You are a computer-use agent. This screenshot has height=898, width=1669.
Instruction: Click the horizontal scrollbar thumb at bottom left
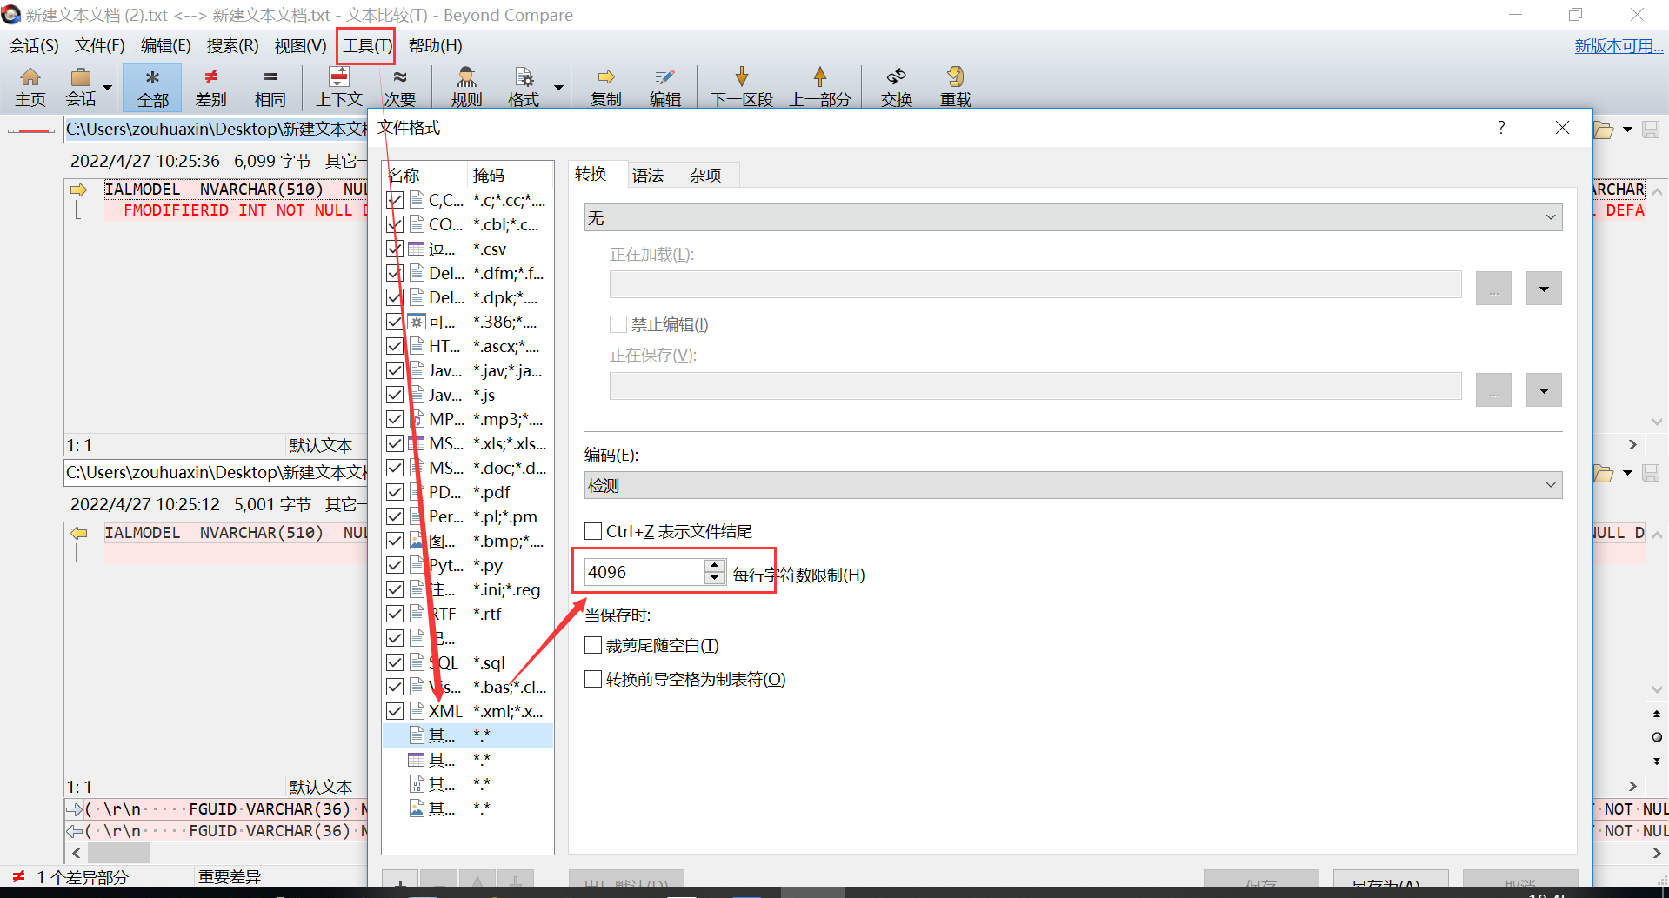(119, 853)
